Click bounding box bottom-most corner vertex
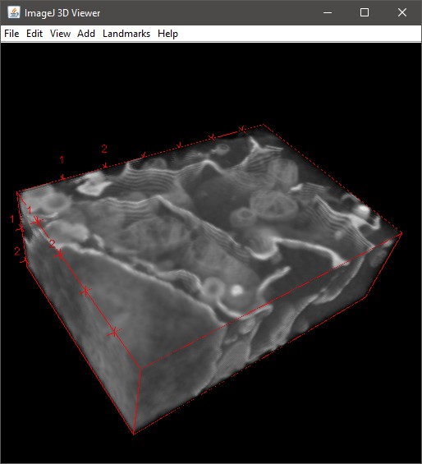422x464 pixels. [x=134, y=434]
